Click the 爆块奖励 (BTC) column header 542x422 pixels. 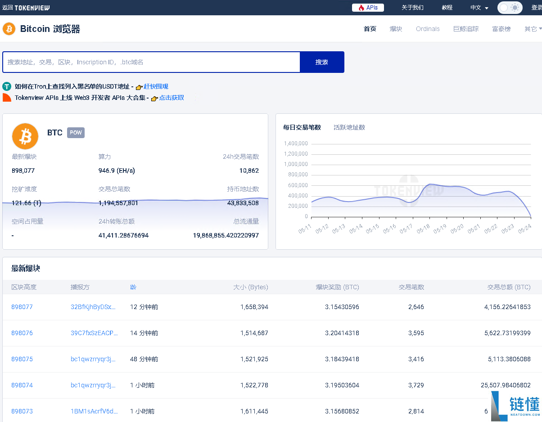click(337, 287)
